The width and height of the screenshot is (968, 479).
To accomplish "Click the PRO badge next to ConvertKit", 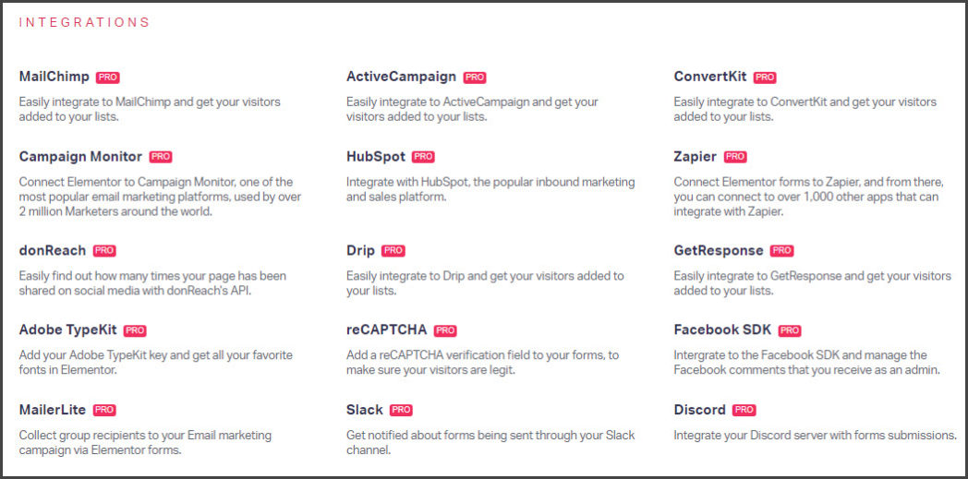I will click(x=765, y=78).
